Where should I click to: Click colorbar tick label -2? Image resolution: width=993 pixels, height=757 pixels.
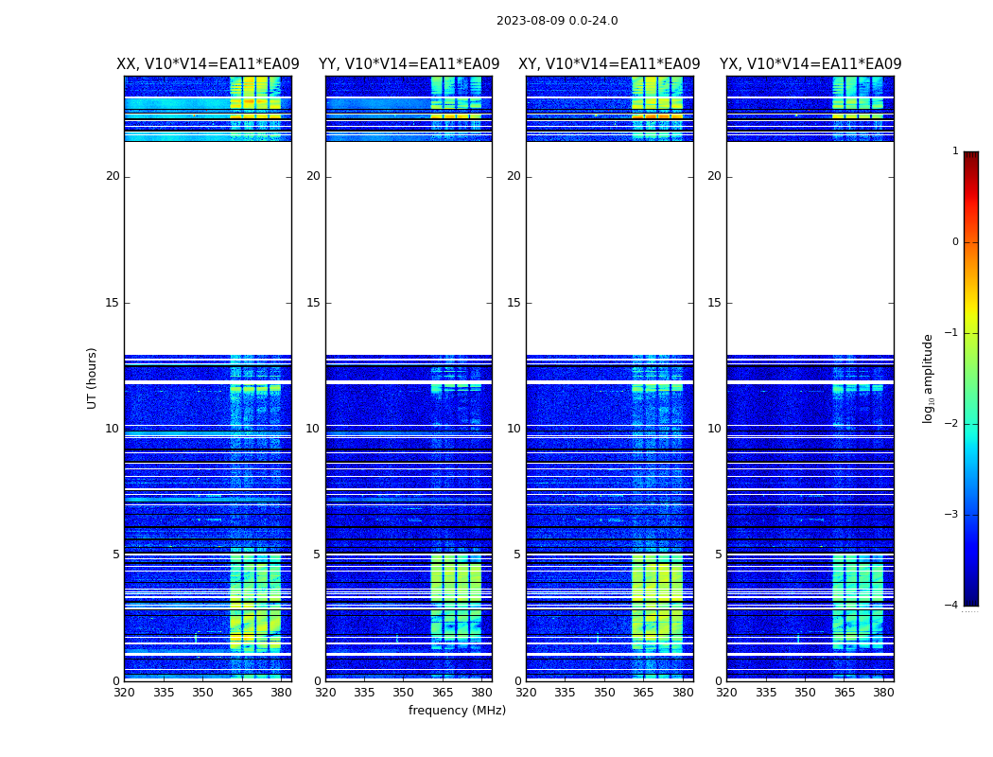(x=954, y=424)
